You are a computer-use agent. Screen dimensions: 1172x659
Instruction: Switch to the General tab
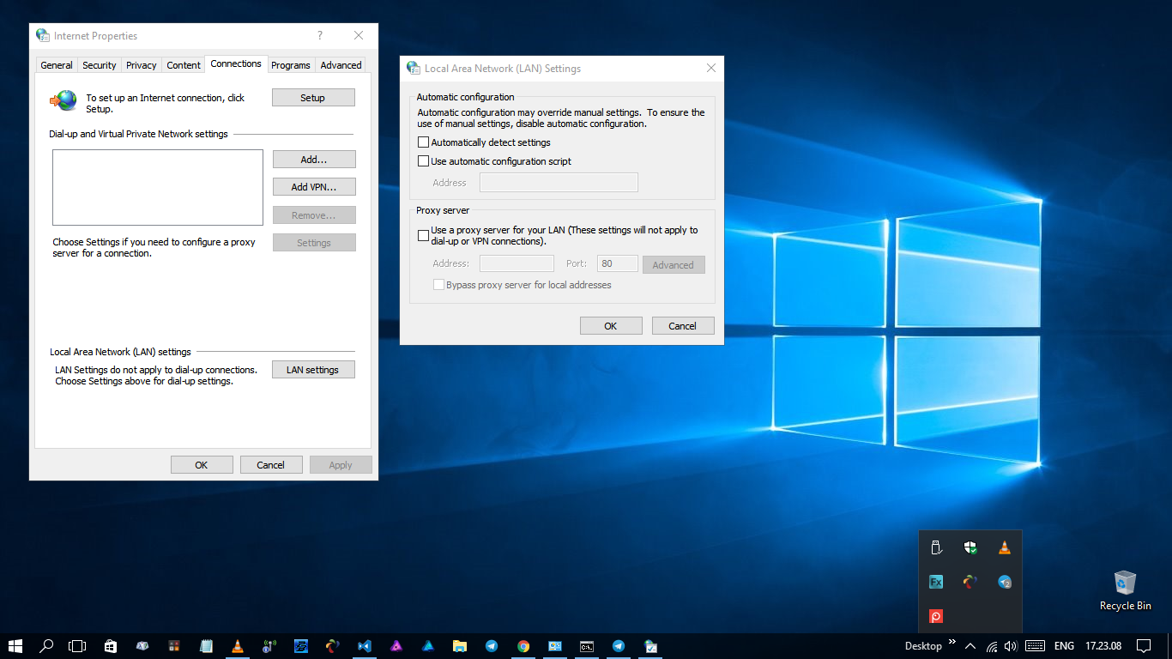point(57,65)
